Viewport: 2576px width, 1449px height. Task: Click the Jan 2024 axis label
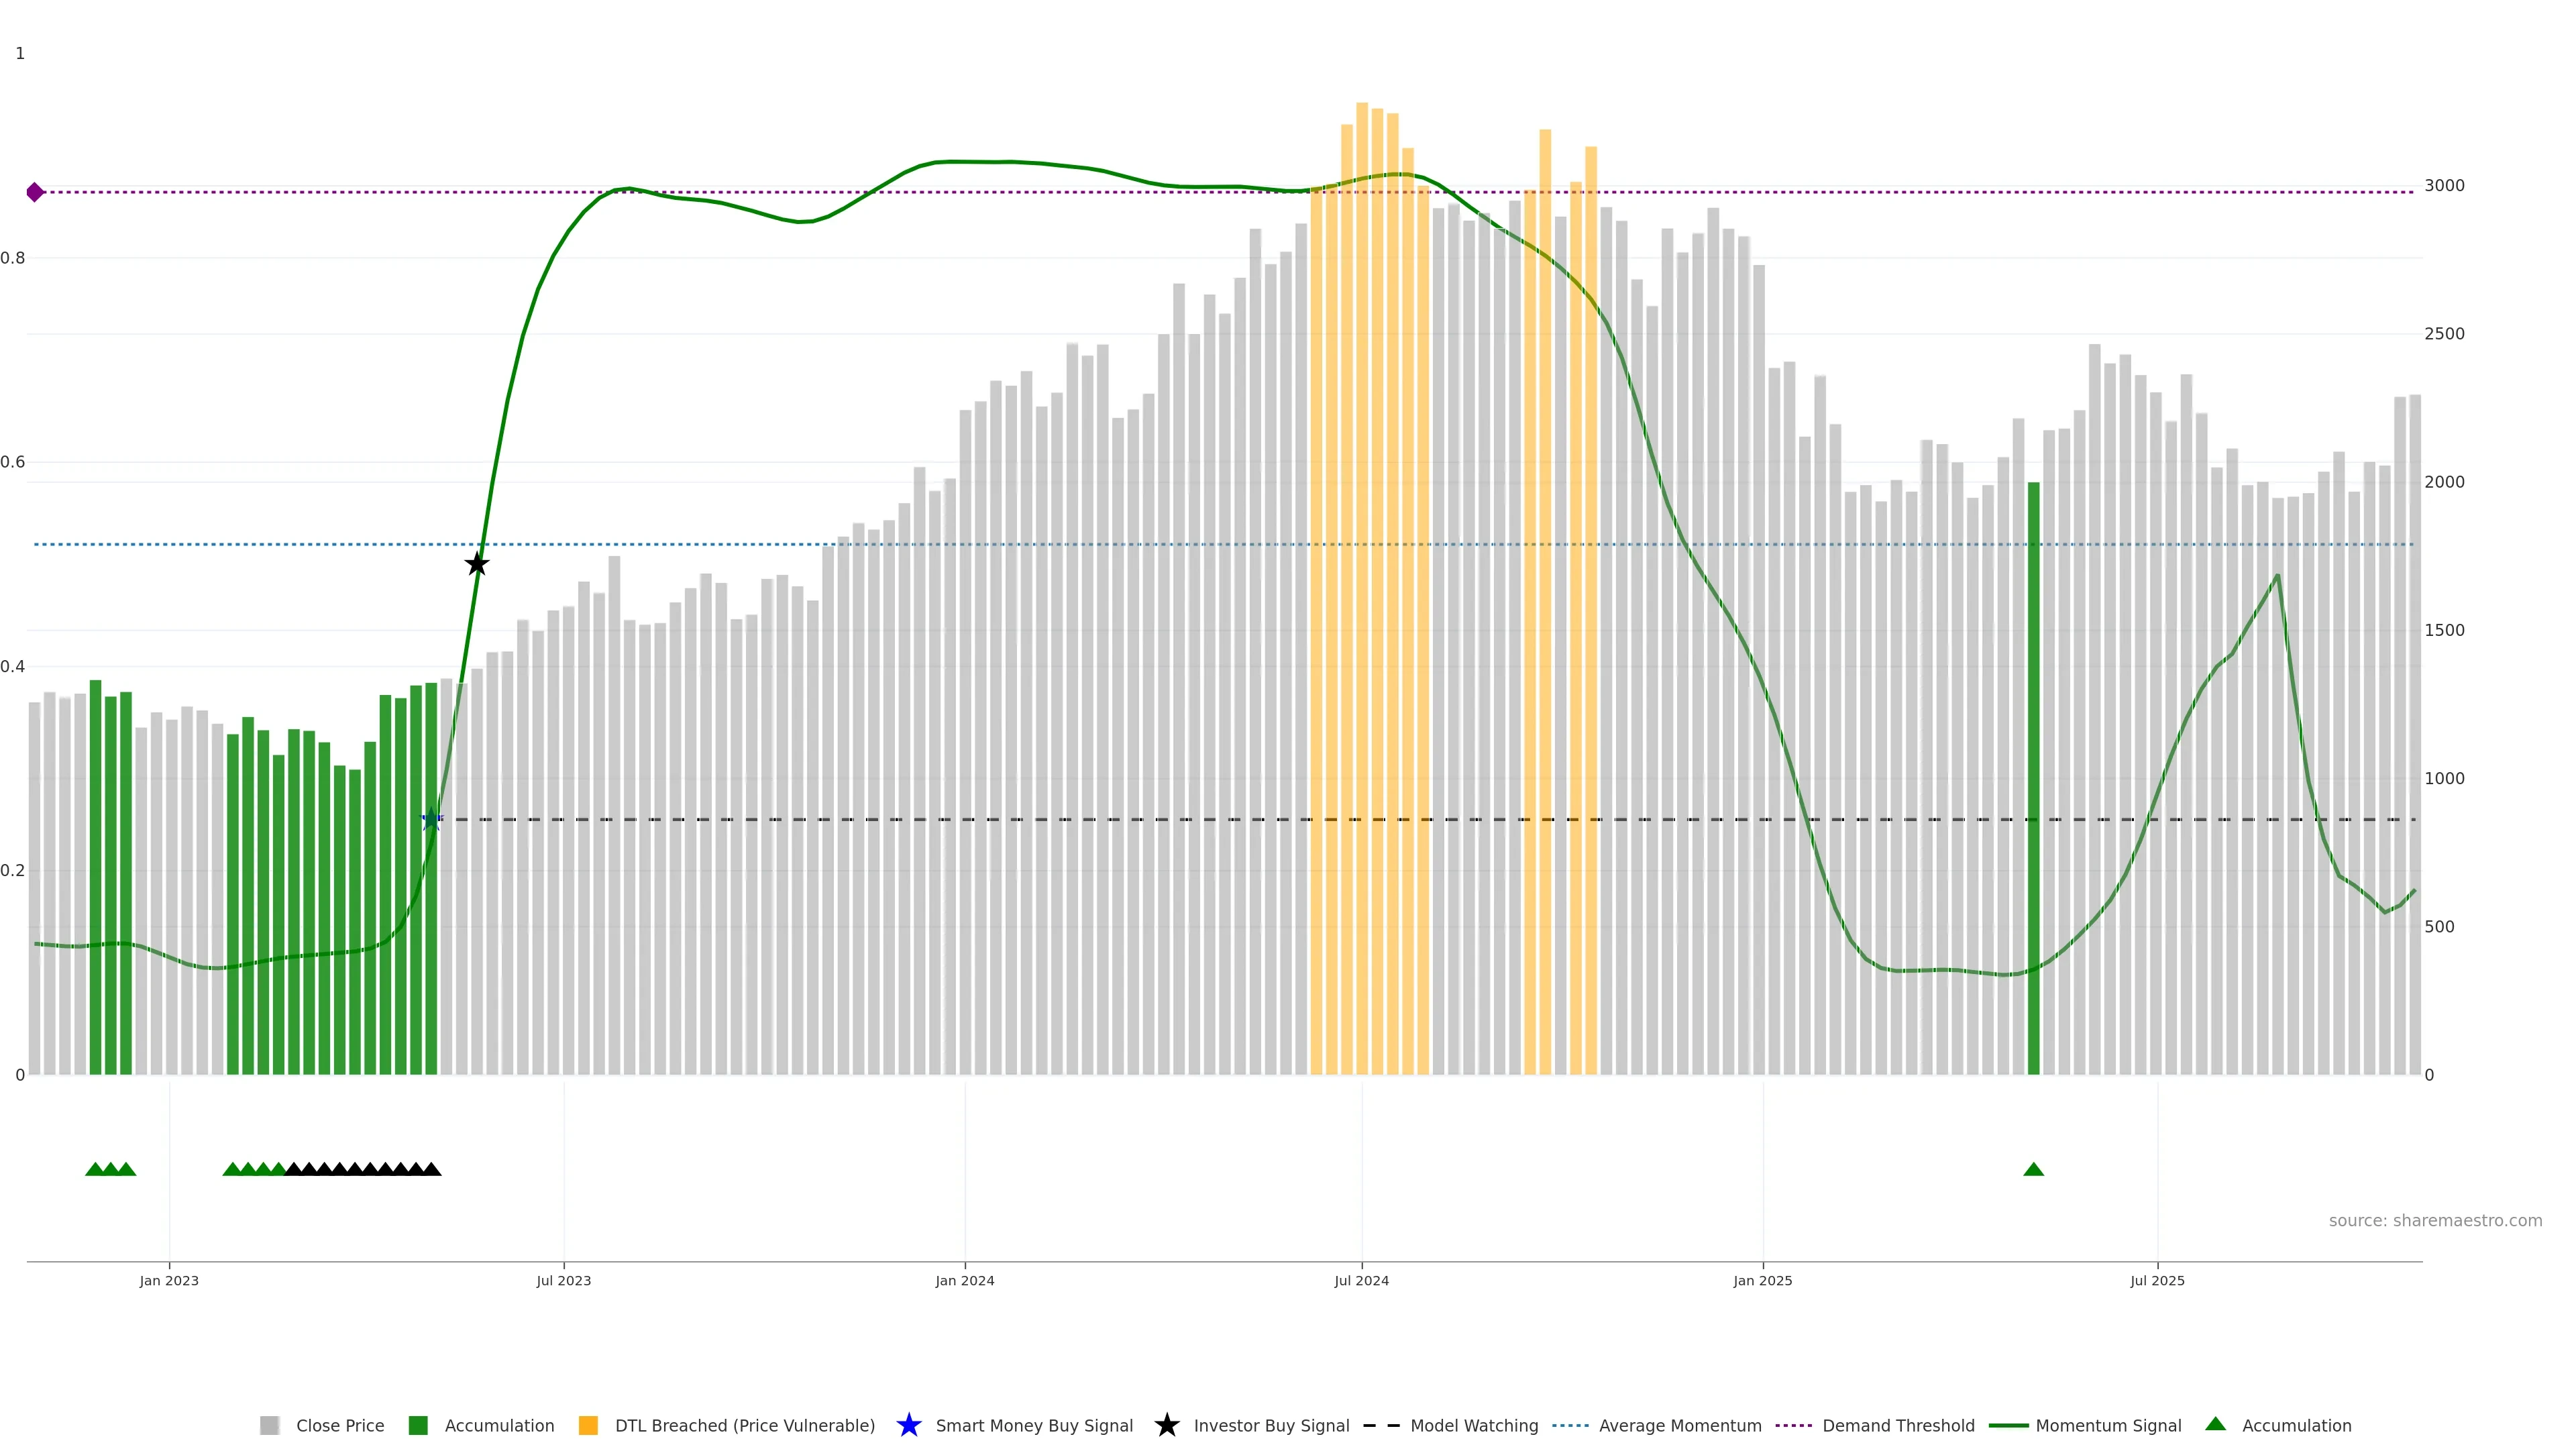(x=964, y=1280)
